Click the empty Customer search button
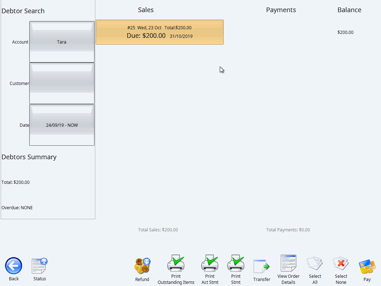This screenshot has height=286, width=381. tap(61, 83)
